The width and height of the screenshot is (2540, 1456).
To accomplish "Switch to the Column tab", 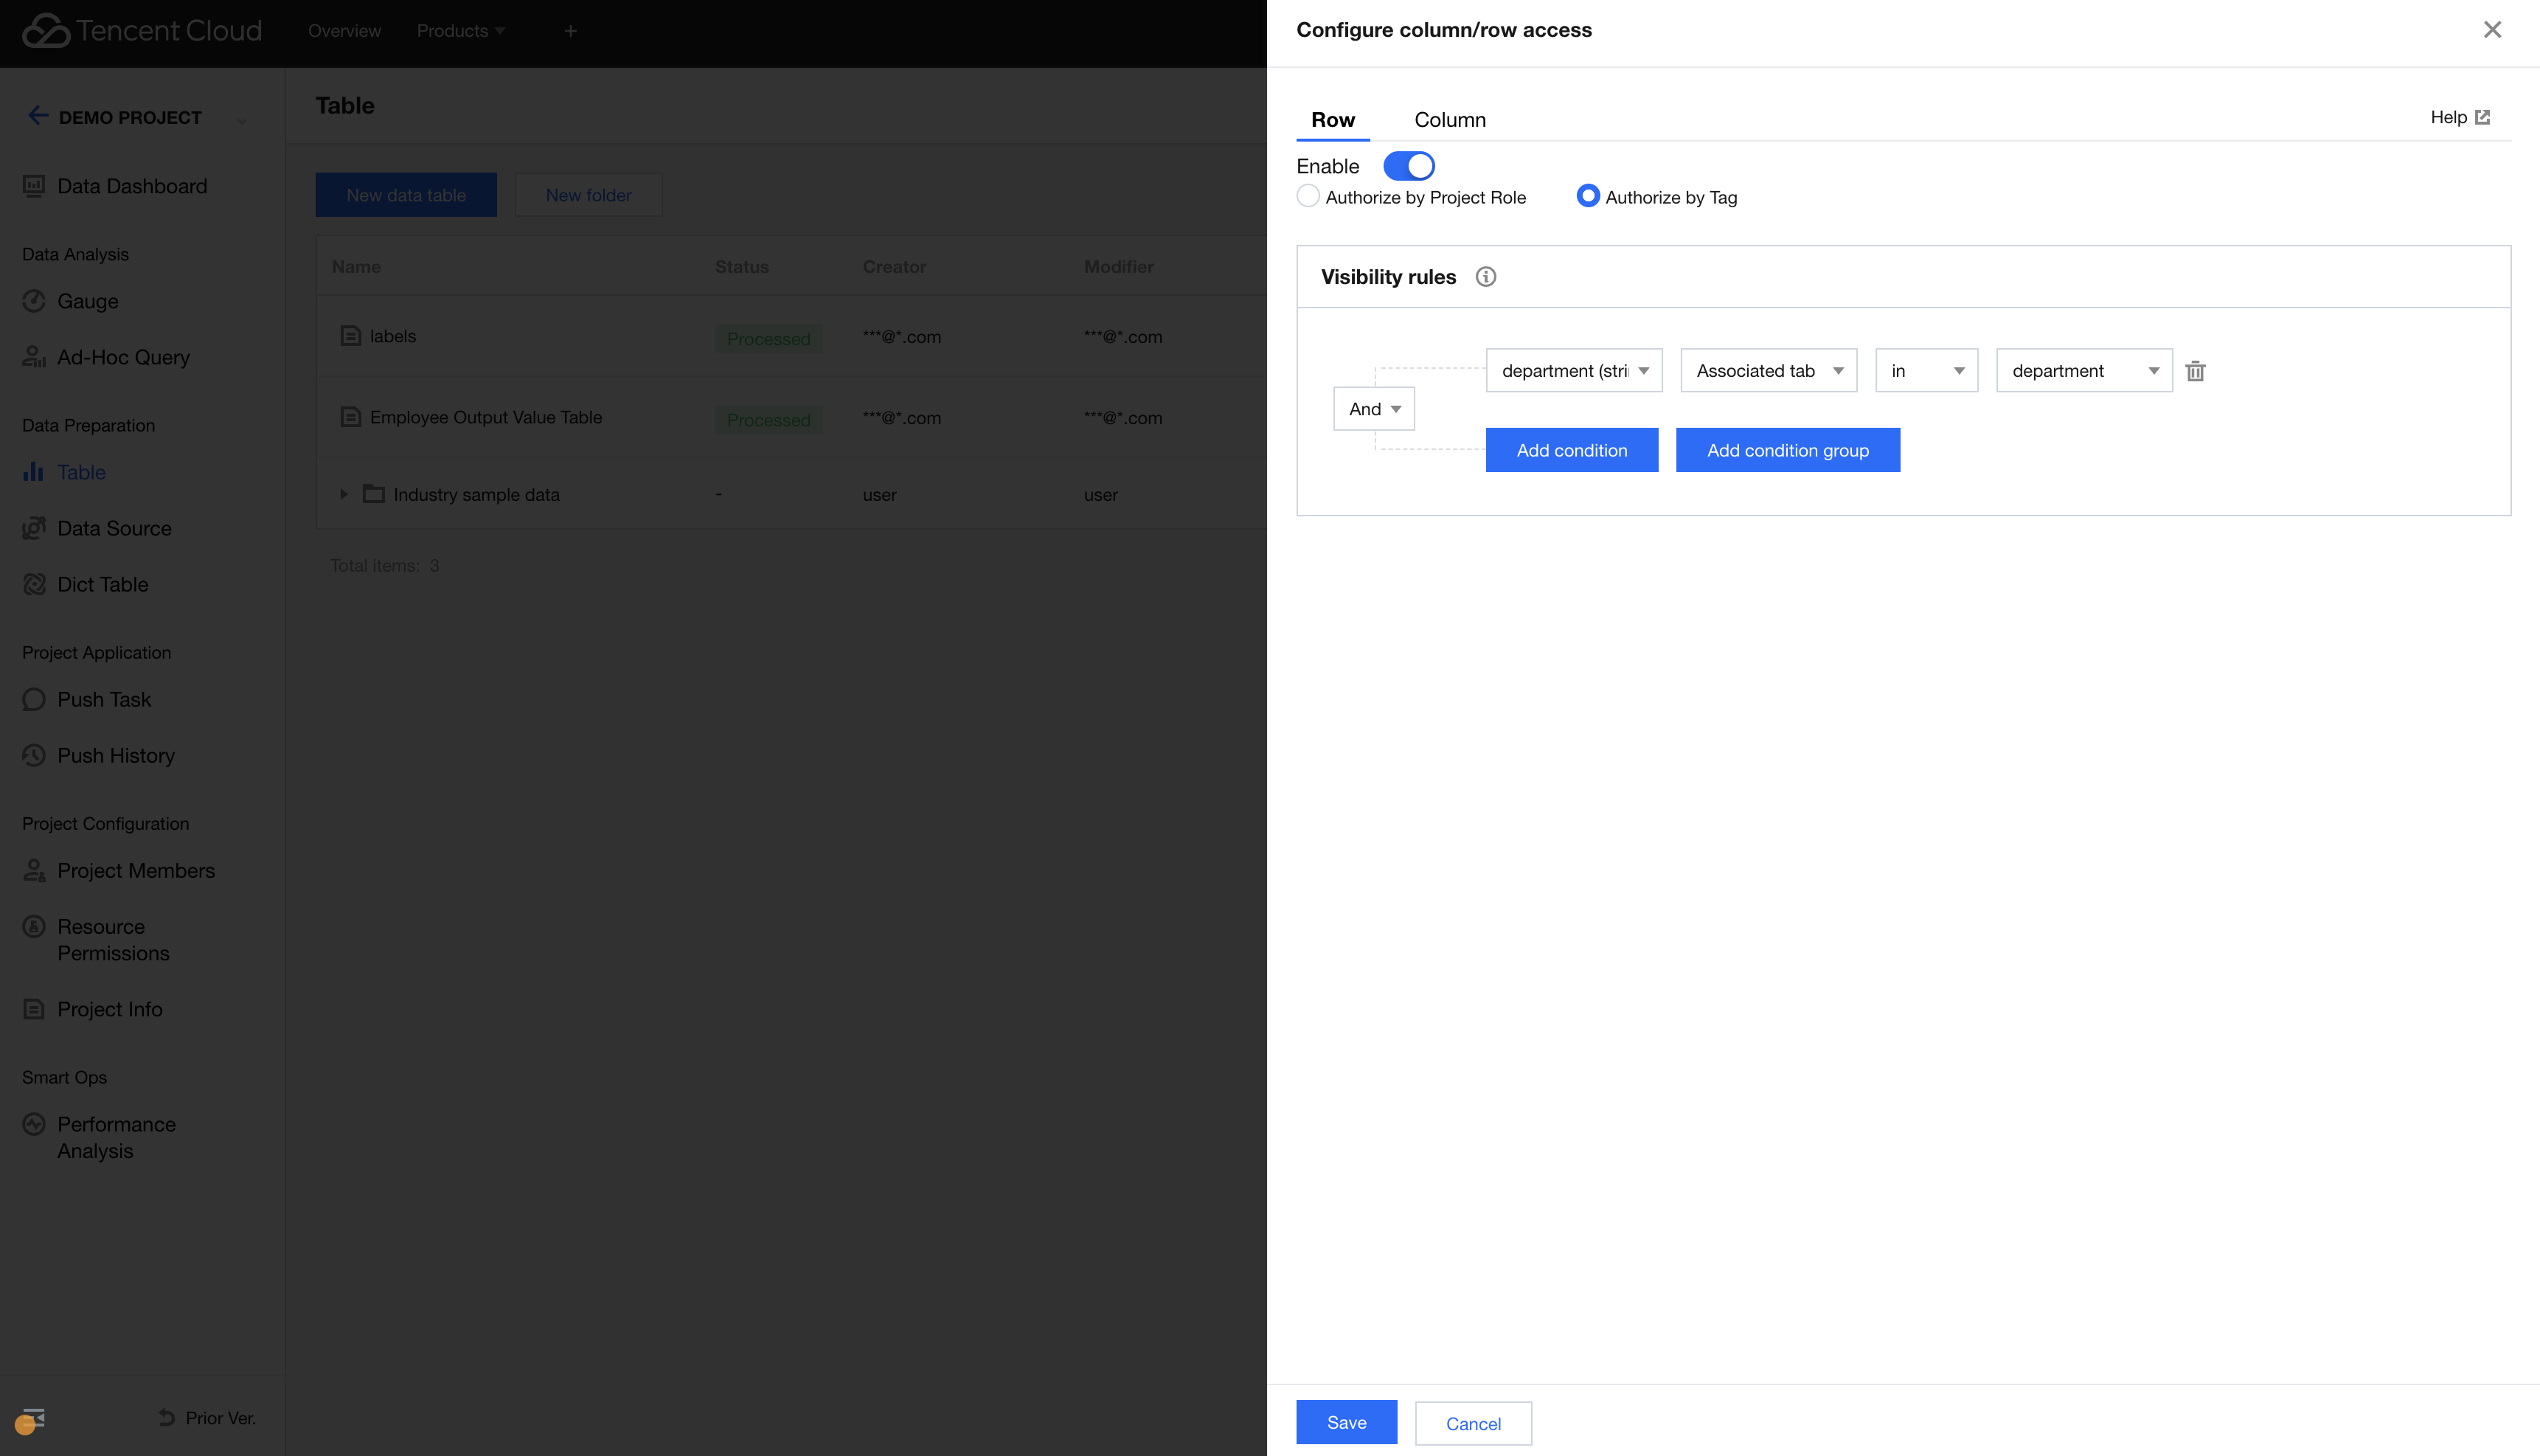I will [x=1449, y=120].
